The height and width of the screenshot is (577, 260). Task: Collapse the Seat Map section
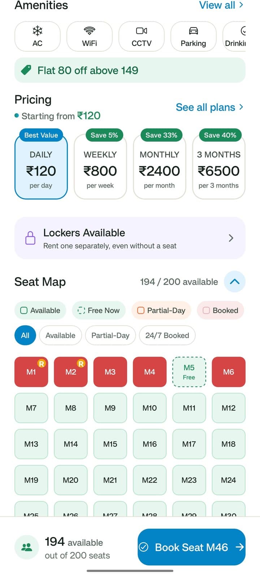[235, 282]
